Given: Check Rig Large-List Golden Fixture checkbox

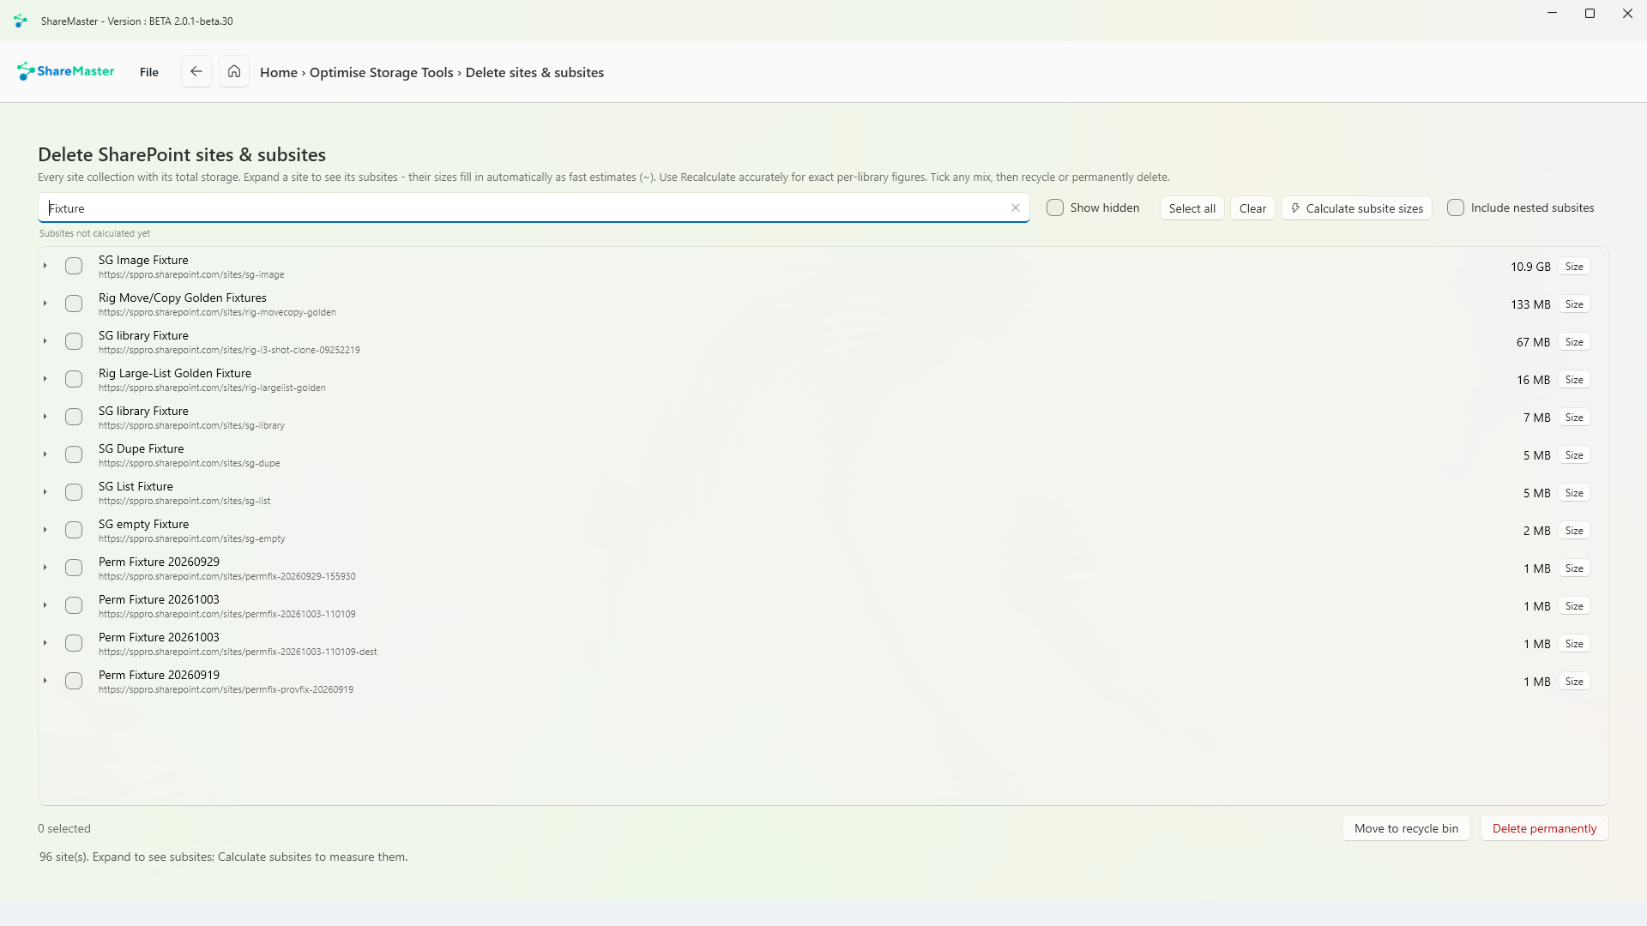Looking at the screenshot, I should (74, 379).
